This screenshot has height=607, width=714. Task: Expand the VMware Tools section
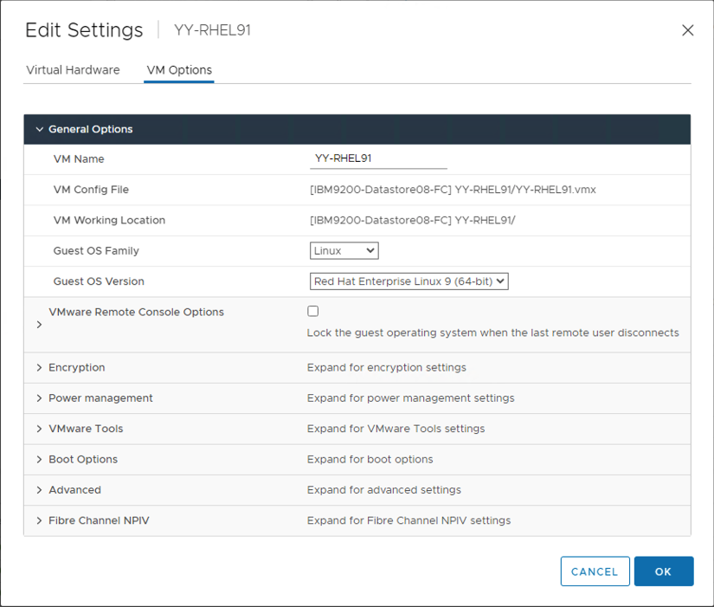[39, 429]
